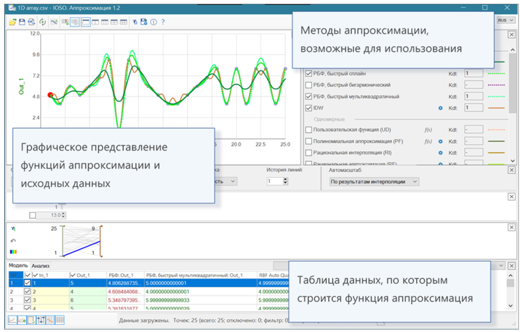Uncheck РБФ, быстрый мультиквадратичный checkbox
Image resolution: width=520 pixels, height=332 pixels.
(x=309, y=97)
